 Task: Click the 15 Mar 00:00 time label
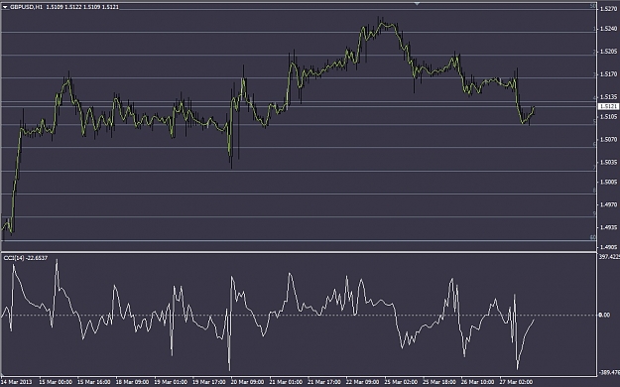coord(56,382)
